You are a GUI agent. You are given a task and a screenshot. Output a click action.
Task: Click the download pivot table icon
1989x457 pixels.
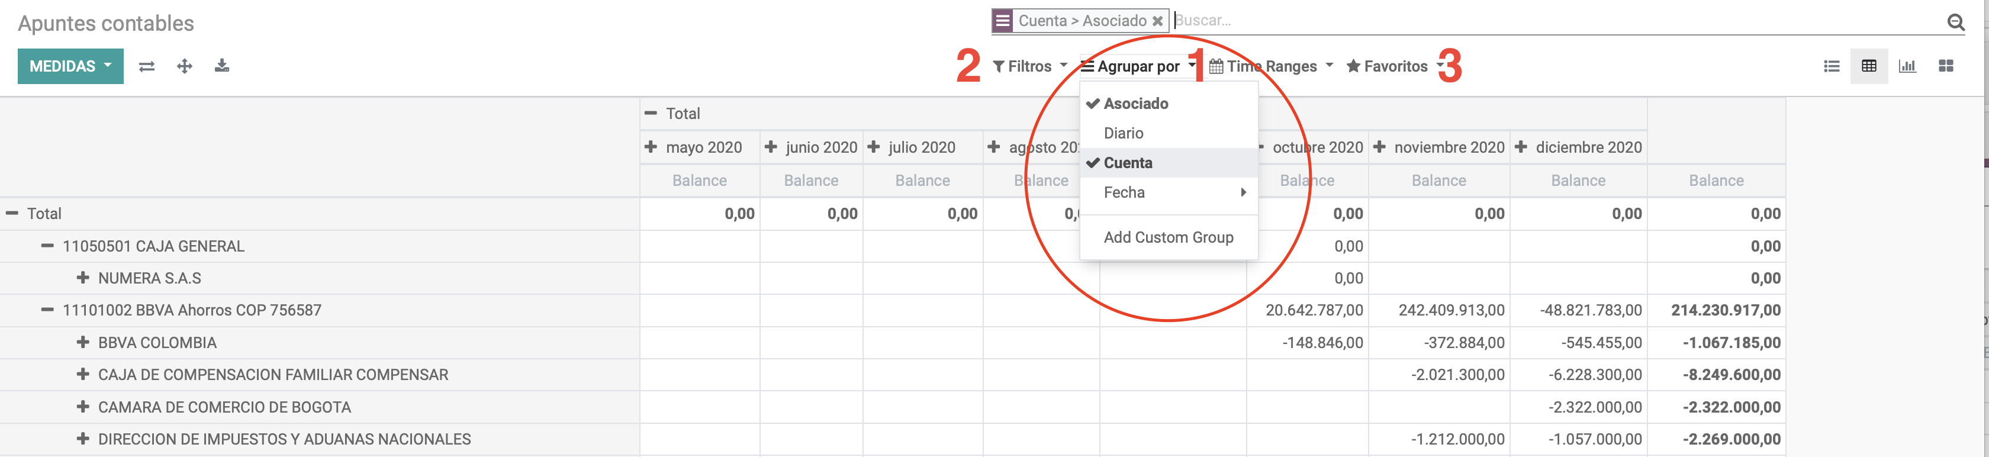[221, 66]
